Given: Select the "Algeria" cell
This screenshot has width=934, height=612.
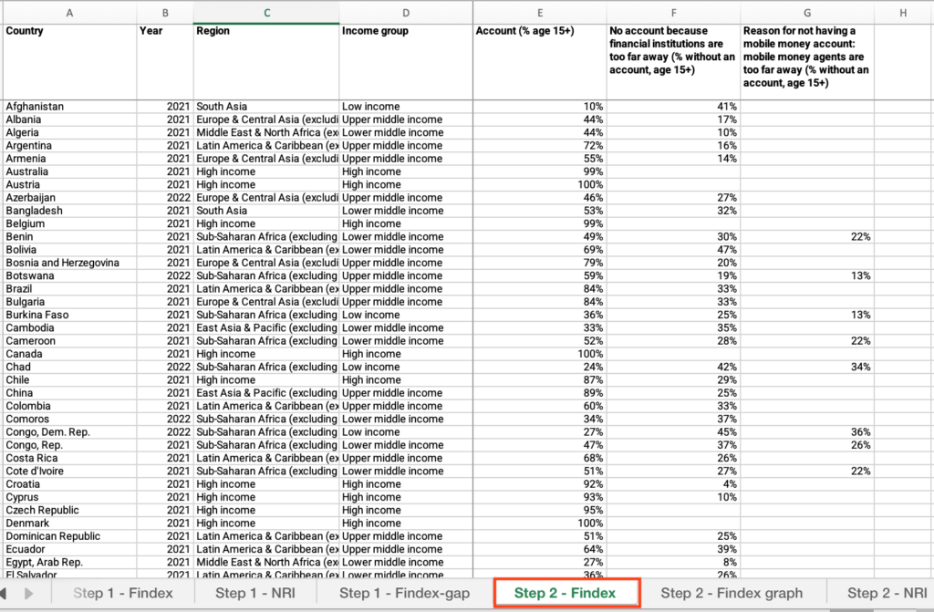Looking at the screenshot, I should coord(69,133).
